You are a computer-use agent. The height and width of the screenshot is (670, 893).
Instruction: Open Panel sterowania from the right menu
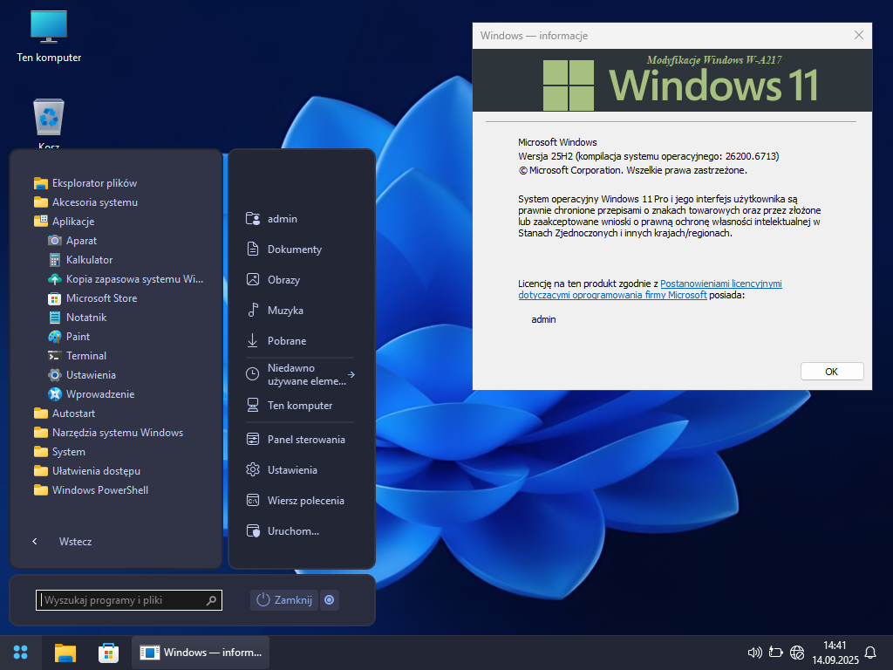(305, 440)
